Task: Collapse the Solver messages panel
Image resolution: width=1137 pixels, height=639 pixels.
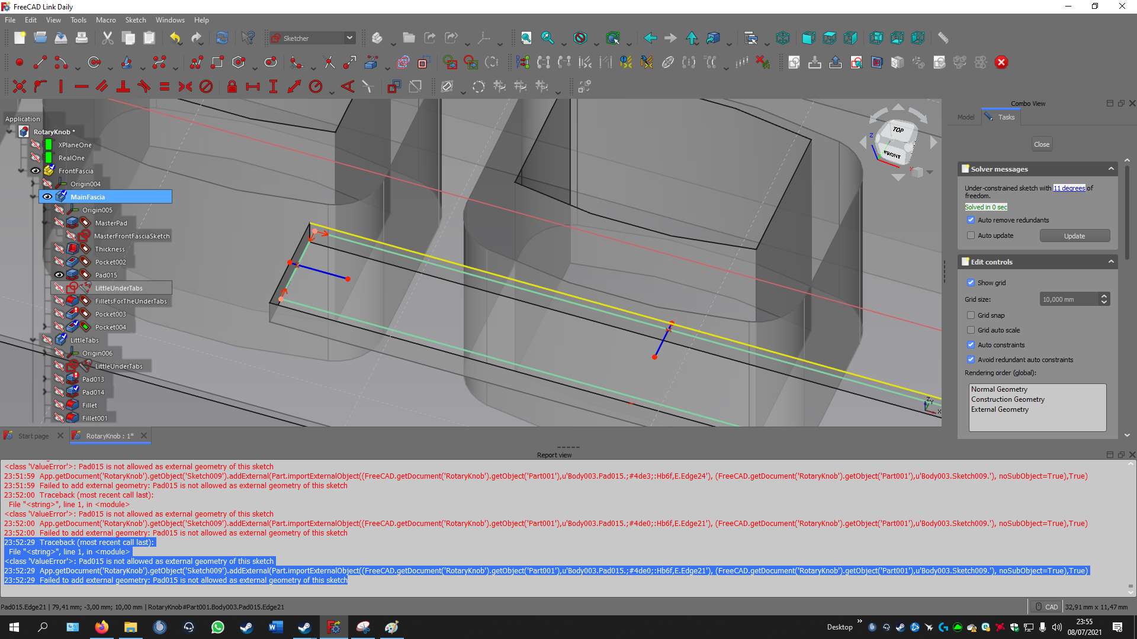Action: 1111,169
